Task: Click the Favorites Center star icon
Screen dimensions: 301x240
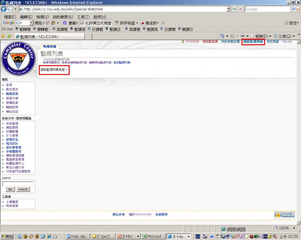Action: 3,36
